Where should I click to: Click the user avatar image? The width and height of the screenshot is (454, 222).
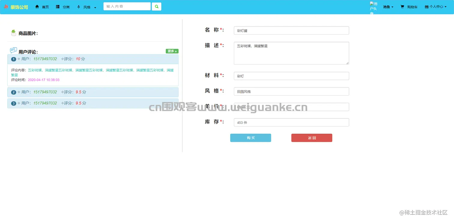click(x=374, y=8)
